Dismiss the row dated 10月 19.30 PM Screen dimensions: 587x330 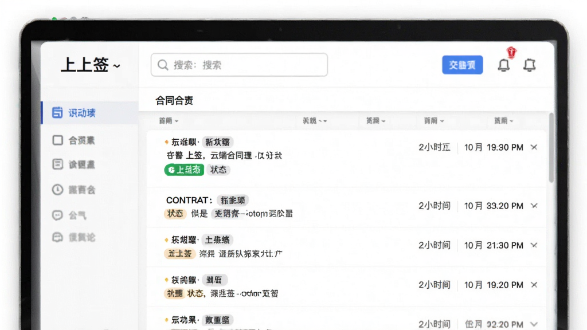click(534, 147)
